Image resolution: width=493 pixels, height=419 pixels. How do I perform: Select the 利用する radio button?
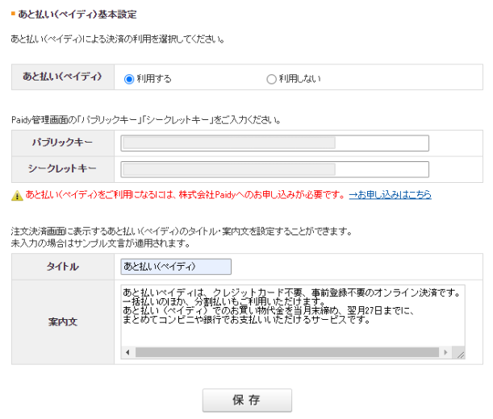click(129, 79)
